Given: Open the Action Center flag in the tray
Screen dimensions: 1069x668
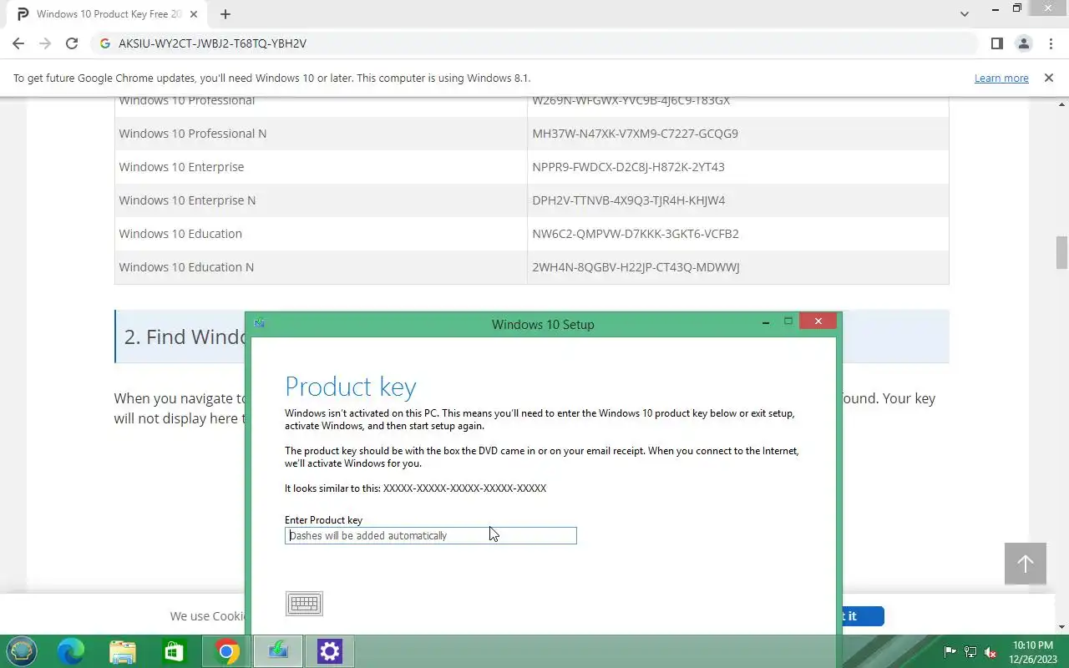Looking at the screenshot, I should pos(950,652).
